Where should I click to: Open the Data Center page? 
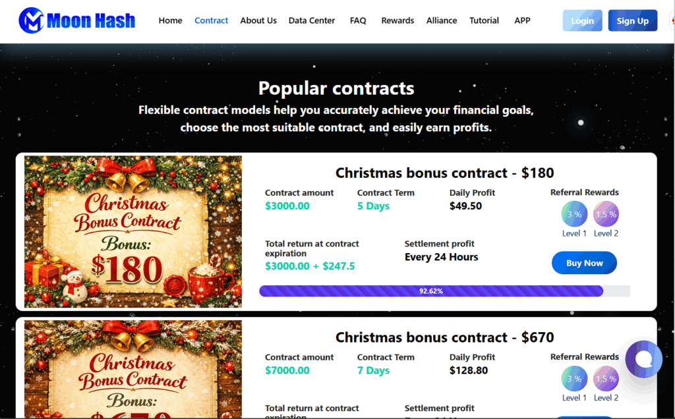312,20
